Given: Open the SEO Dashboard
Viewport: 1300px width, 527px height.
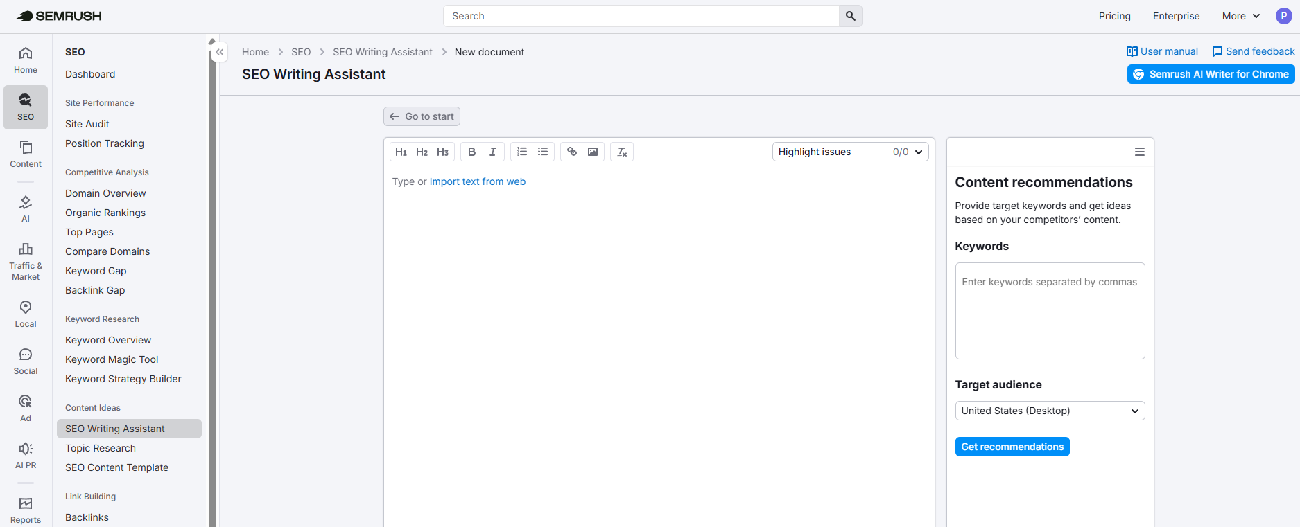Looking at the screenshot, I should tap(90, 74).
